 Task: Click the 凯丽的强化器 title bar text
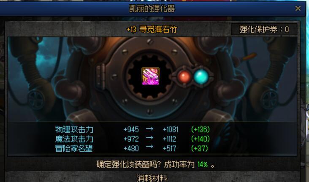pyautogui.click(x=152, y=9)
